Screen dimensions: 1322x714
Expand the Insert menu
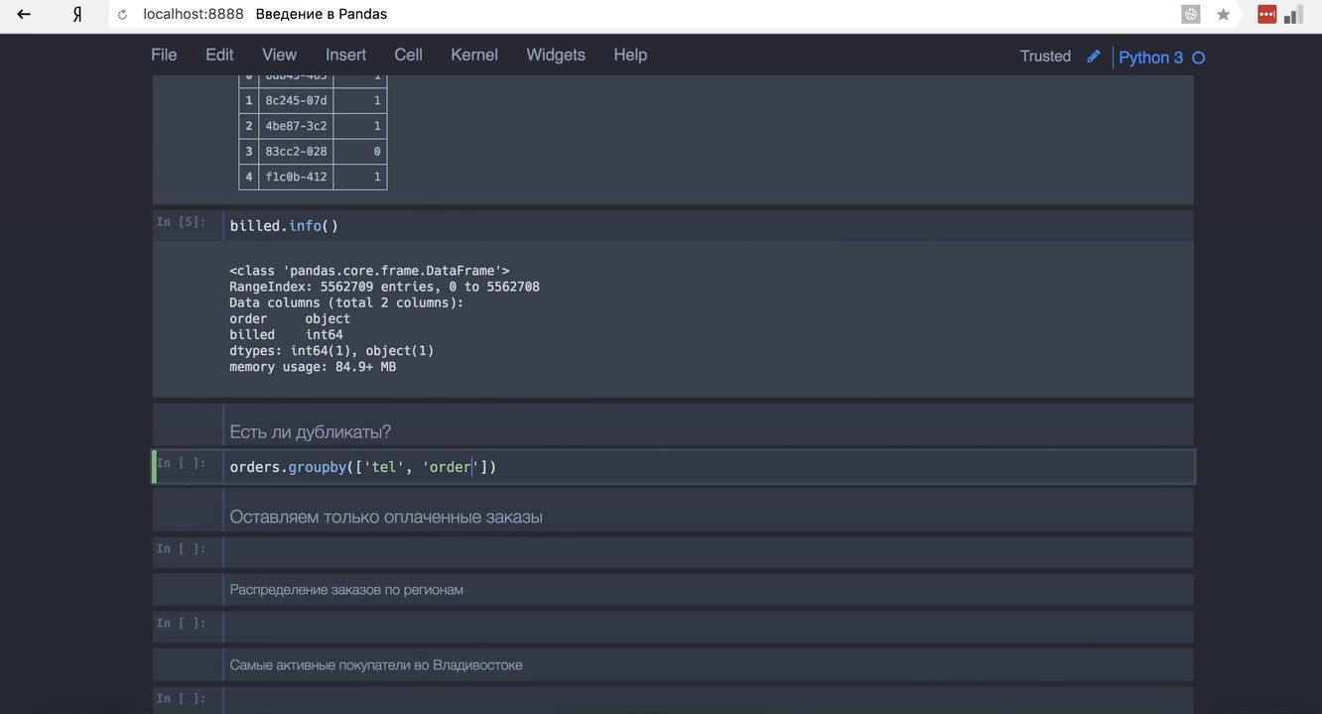pos(345,56)
